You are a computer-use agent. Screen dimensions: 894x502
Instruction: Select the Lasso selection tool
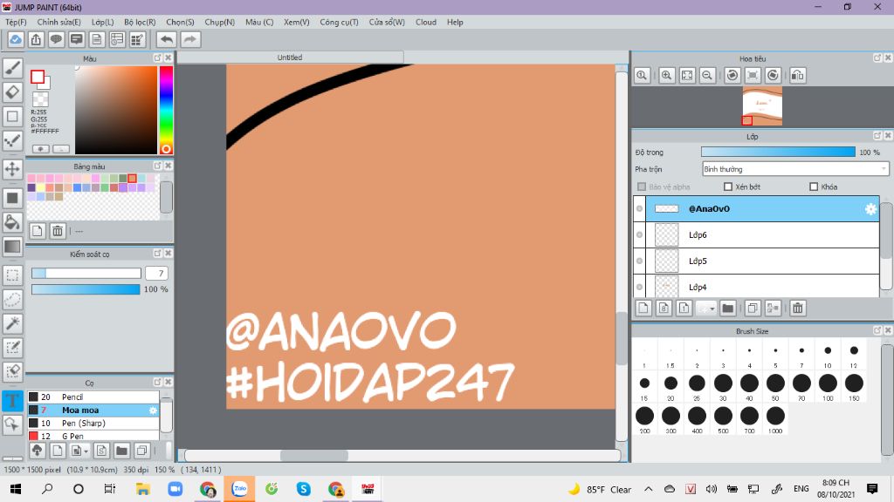pos(12,300)
